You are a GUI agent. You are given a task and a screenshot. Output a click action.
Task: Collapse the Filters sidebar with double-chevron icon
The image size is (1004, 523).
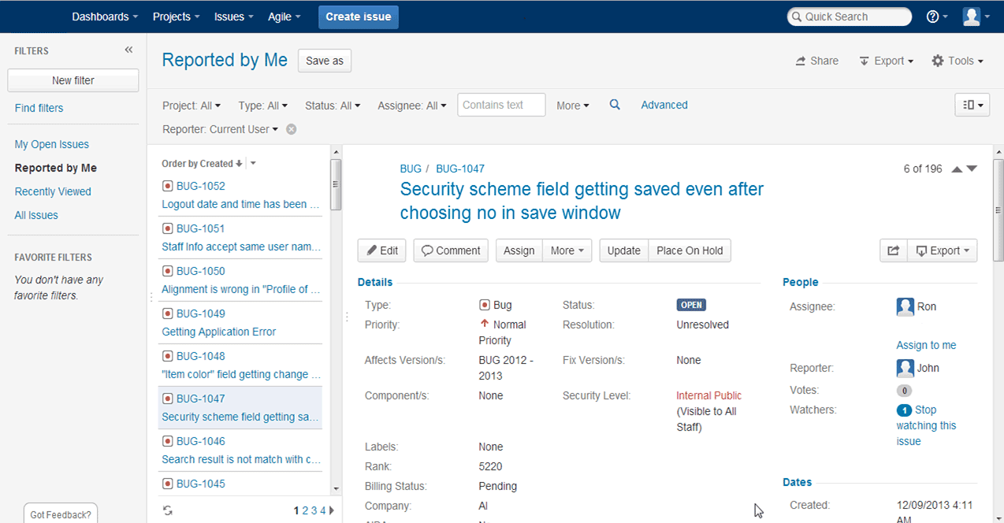[x=128, y=50]
